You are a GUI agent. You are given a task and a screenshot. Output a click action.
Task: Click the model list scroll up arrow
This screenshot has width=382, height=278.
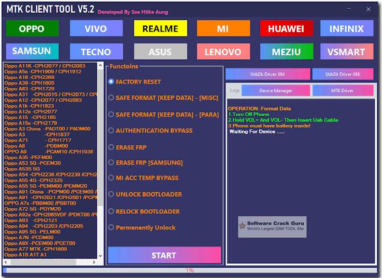coord(100,66)
